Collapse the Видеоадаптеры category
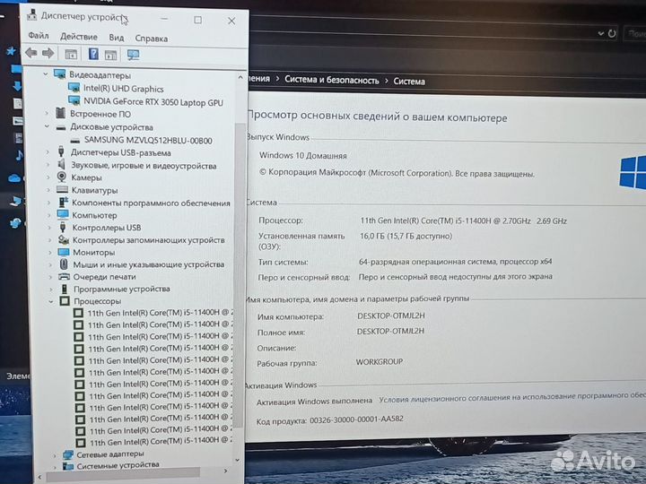This screenshot has height=484, width=646. 46,74
